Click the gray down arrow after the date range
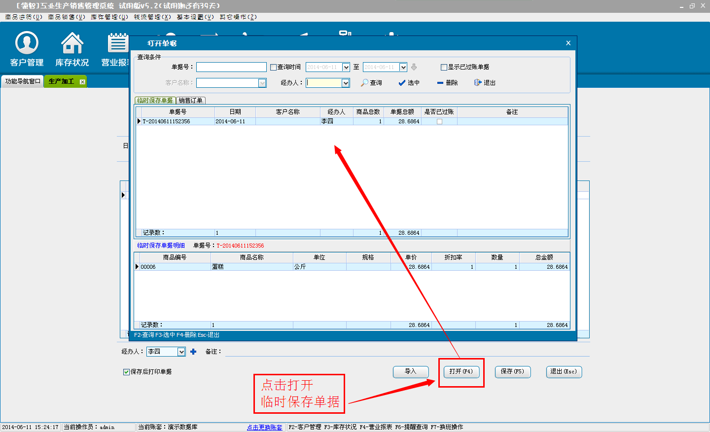710x432 pixels. tap(414, 67)
